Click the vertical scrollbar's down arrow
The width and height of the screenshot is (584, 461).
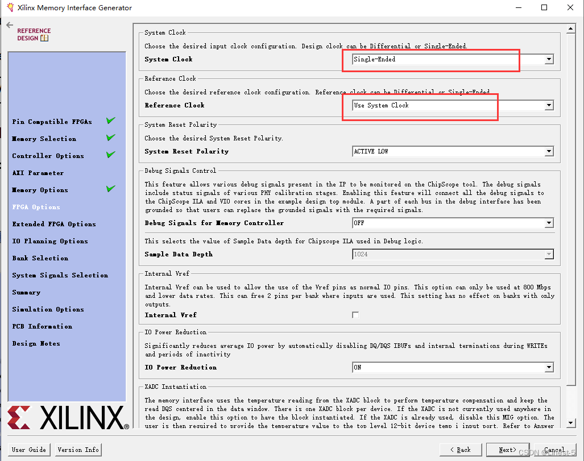point(571,423)
